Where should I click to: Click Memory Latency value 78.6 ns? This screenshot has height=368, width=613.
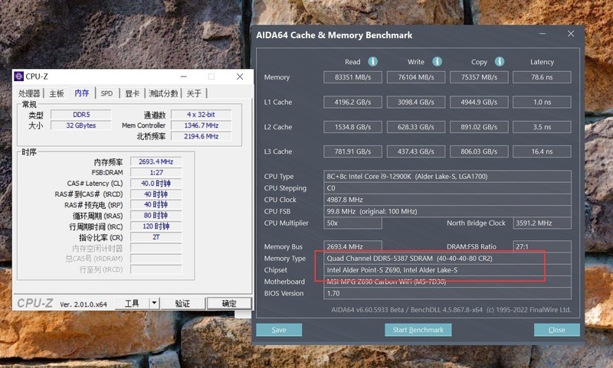[542, 77]
